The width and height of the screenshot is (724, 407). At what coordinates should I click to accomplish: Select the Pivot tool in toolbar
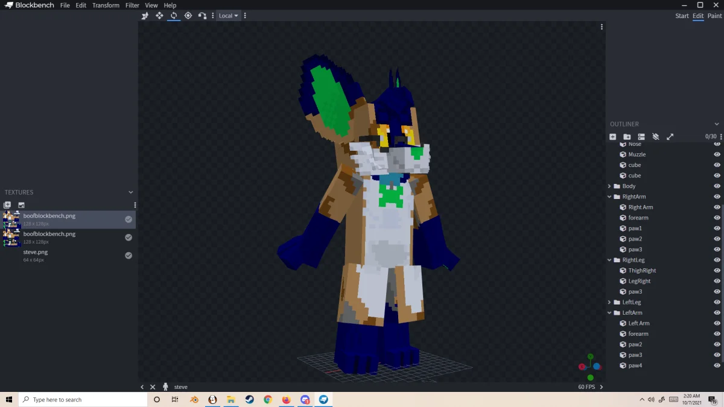[x=188, y=16]
